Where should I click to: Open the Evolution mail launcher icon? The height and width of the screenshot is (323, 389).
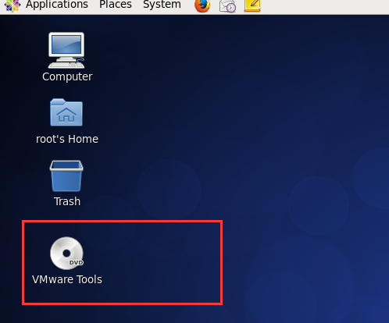point(227,5)
